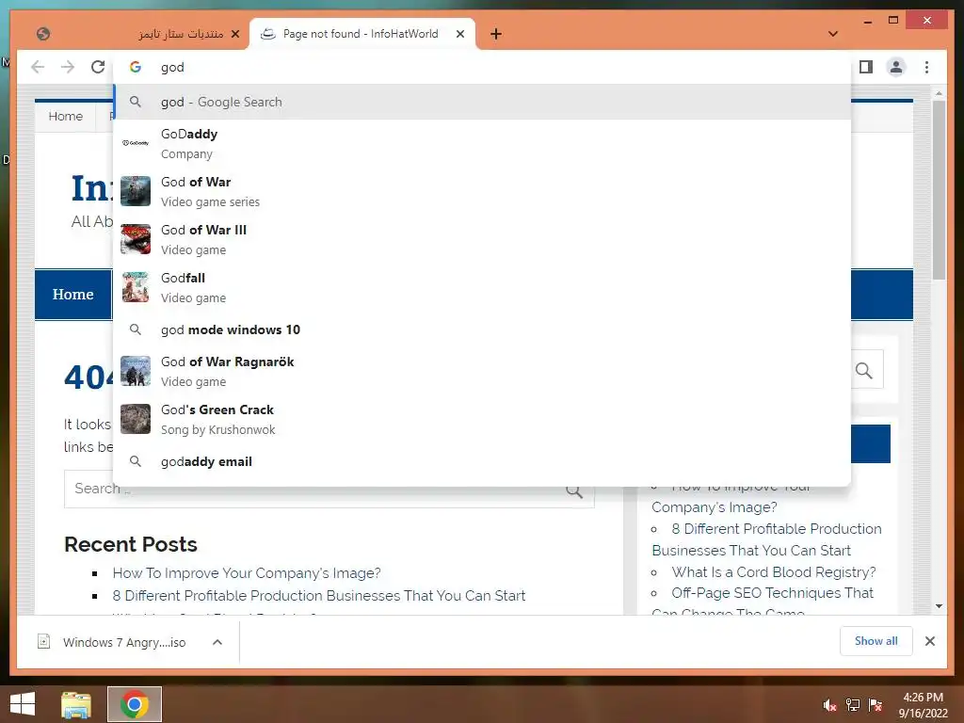Open the tab search chevron
The width and height of the screenshot is (964, 723).
point(833,34)
